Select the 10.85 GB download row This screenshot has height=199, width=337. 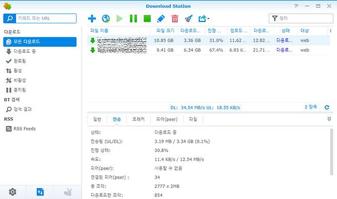pos(208,40)
